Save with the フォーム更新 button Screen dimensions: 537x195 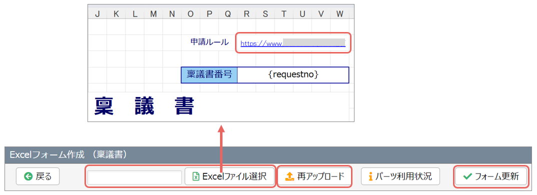(491, 176)
